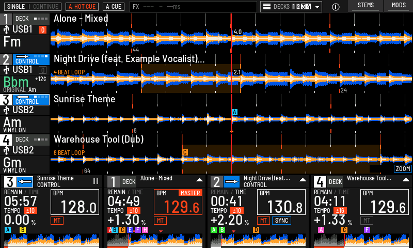
Task: Open the DECKS 1234 dropdown
Action: pyautogui.click(x=292, y=7)
